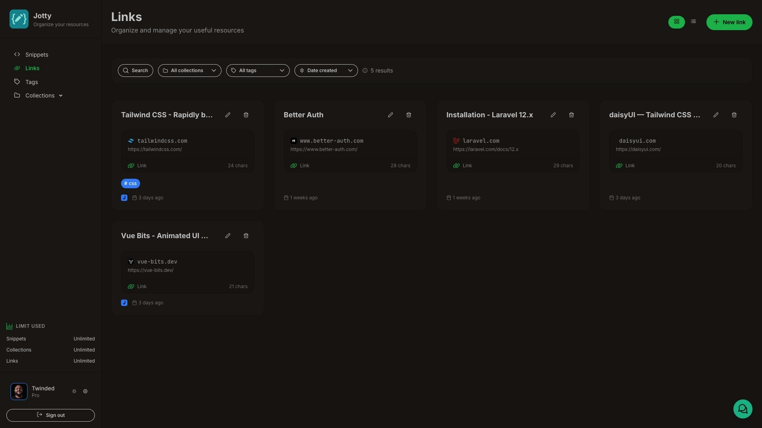Open the green chat support bubble
This screenshot has width=762, height=428.
pos(743,409)
